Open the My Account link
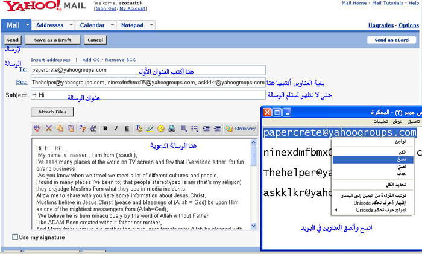The image size is (422, 254). [x=133, y=8]
